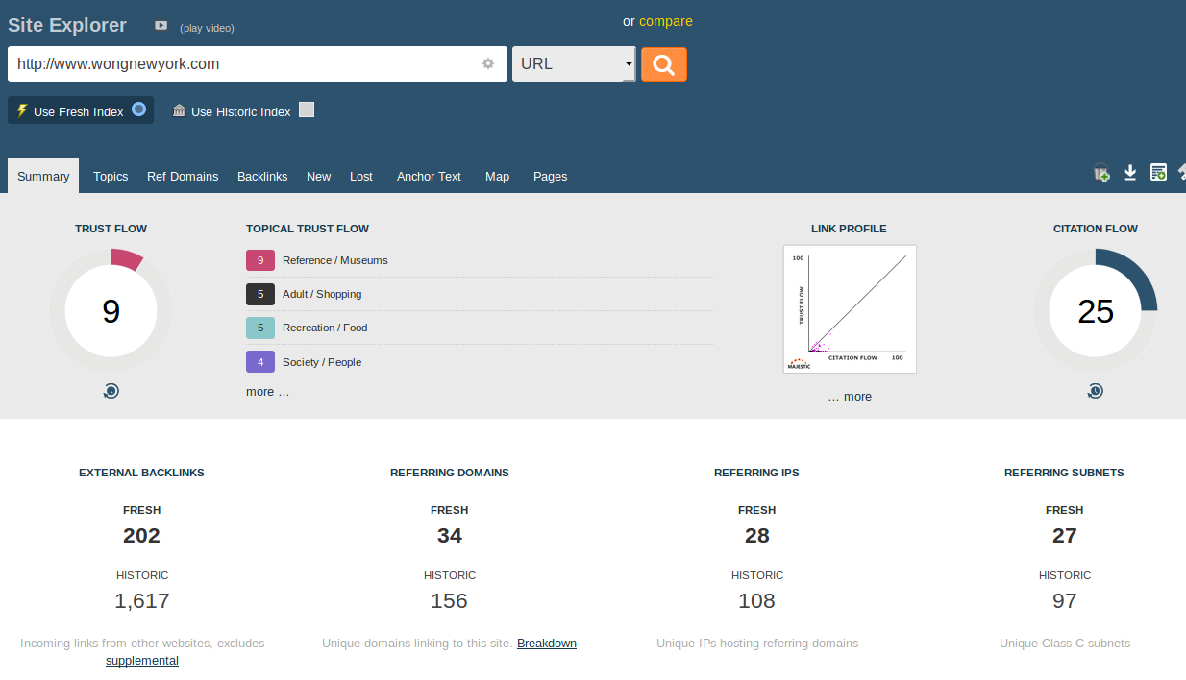The height and width of the screenshot is (680, 1186).
Task: Click the gear icon inside URL field
Action: click(488, 64)
